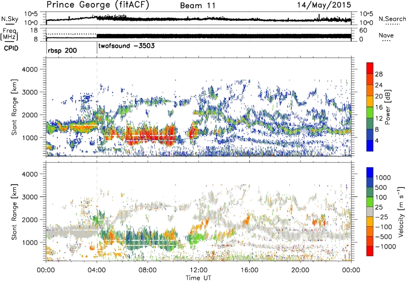Click the velocity colorbar value 1000

click(x=383, y=178)
